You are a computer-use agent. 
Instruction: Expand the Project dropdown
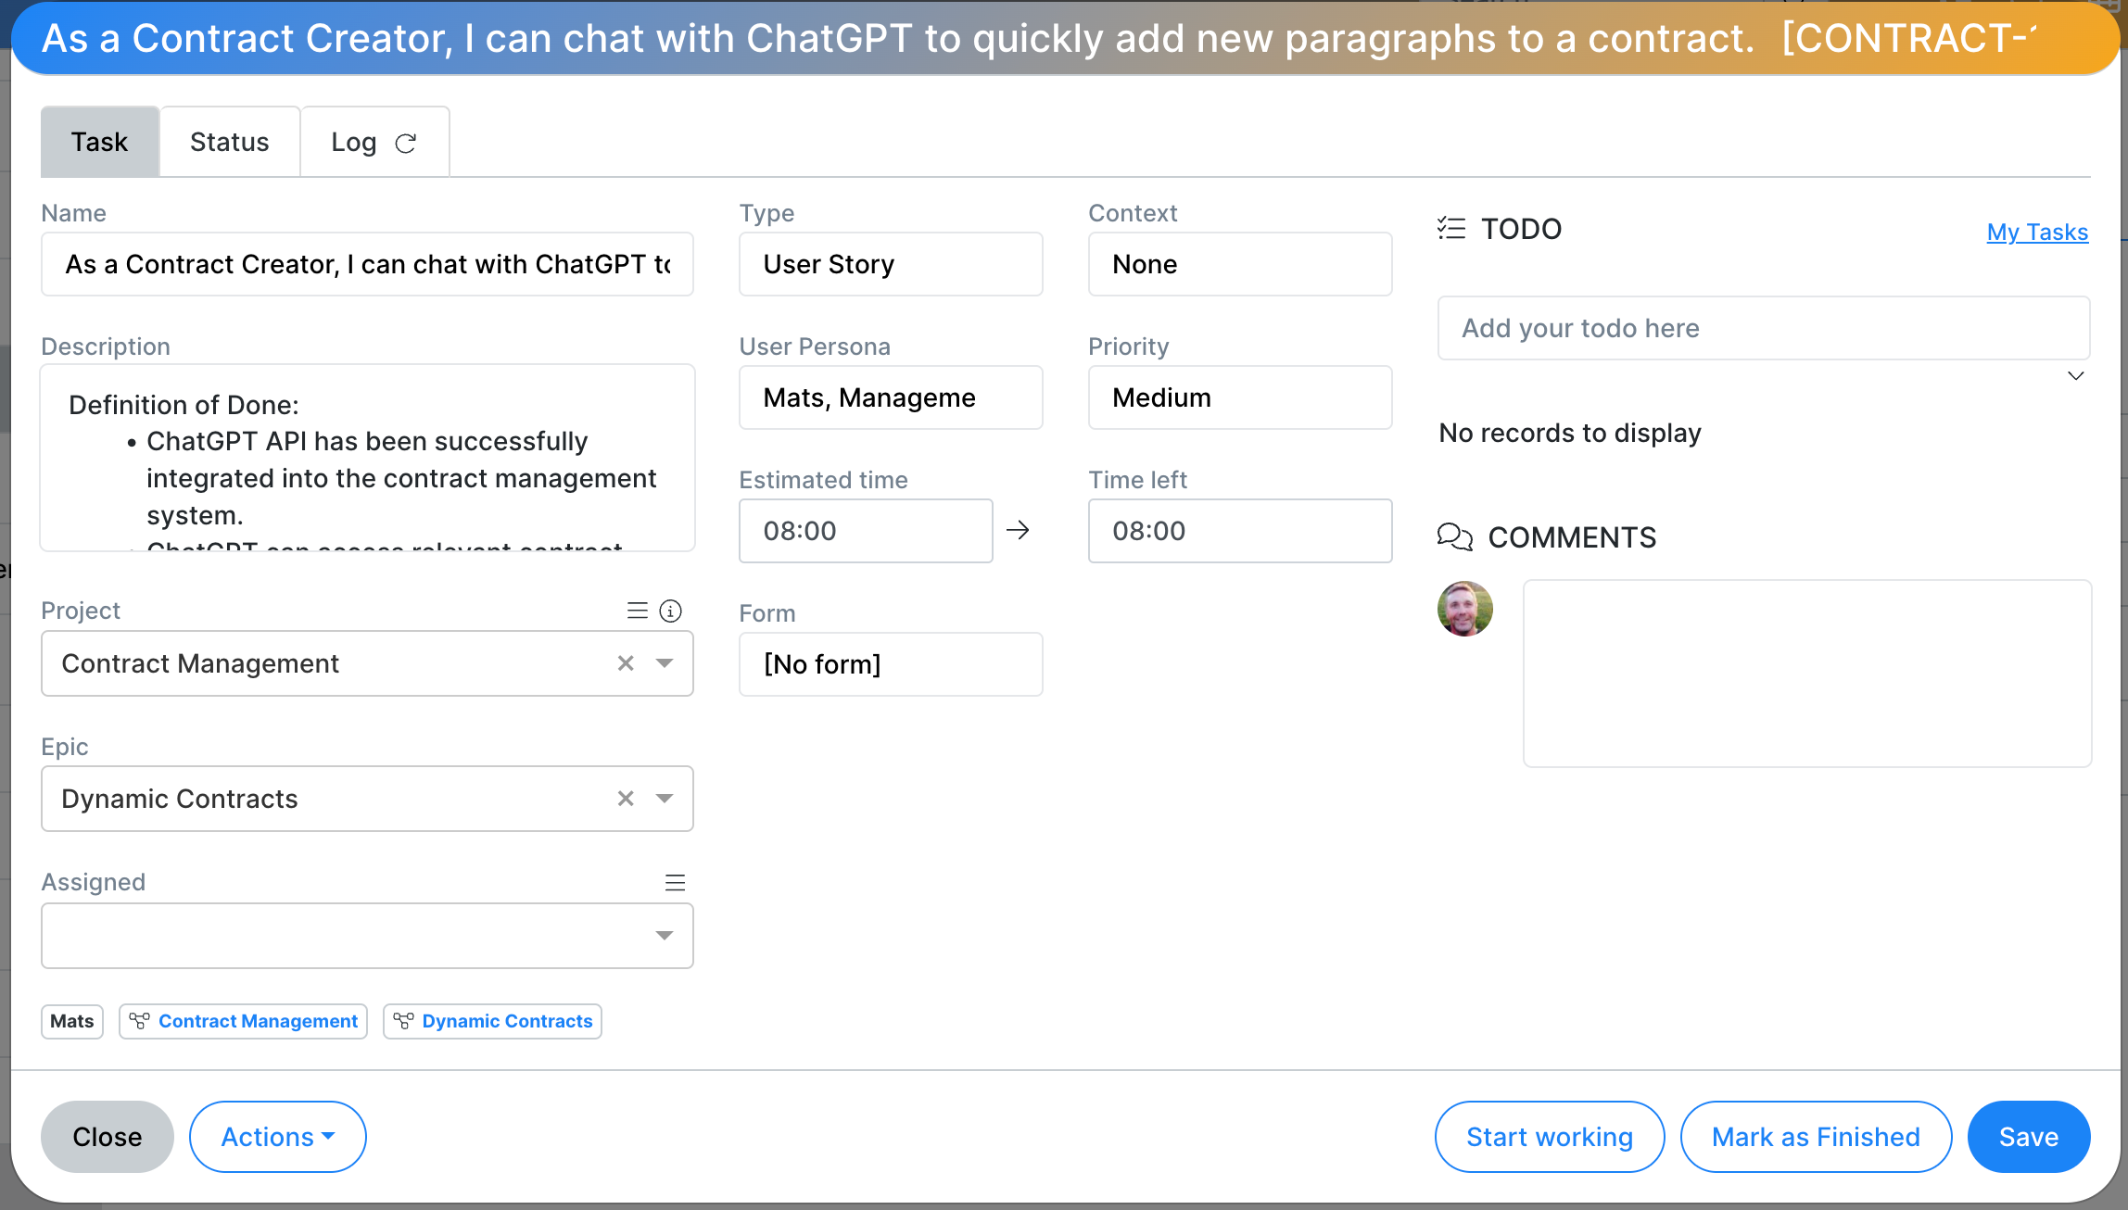click(665, 663)
